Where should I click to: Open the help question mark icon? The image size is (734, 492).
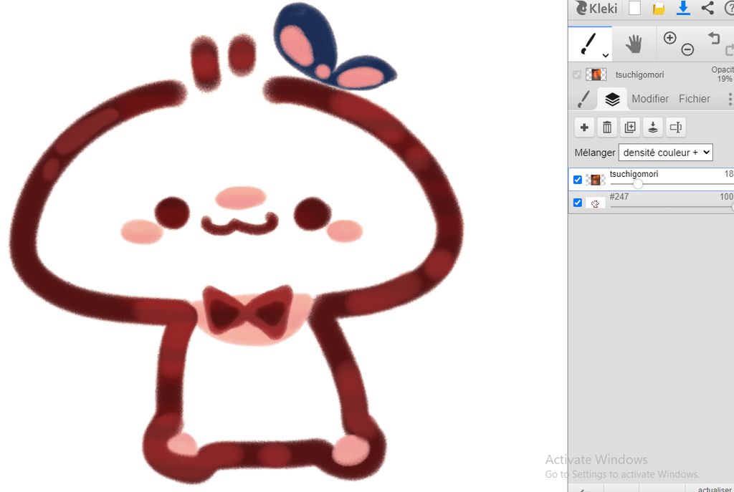point(729,8)
